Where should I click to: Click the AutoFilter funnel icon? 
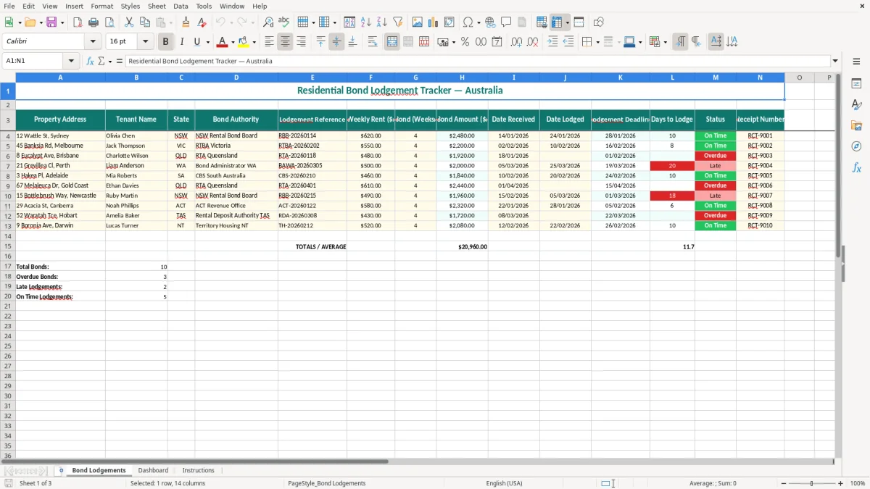click(398, 22)
